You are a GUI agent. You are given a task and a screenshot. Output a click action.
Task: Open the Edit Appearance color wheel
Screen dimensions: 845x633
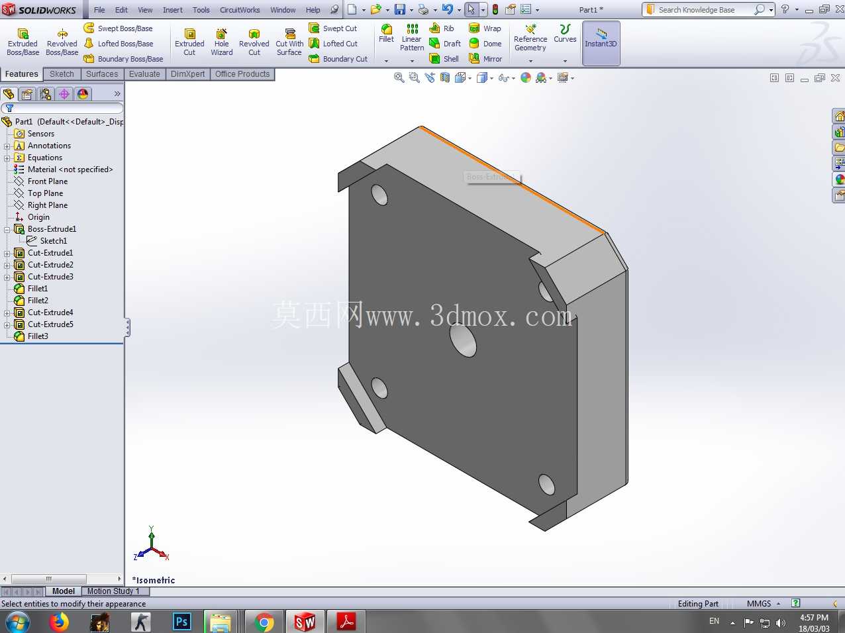point(526,77)
